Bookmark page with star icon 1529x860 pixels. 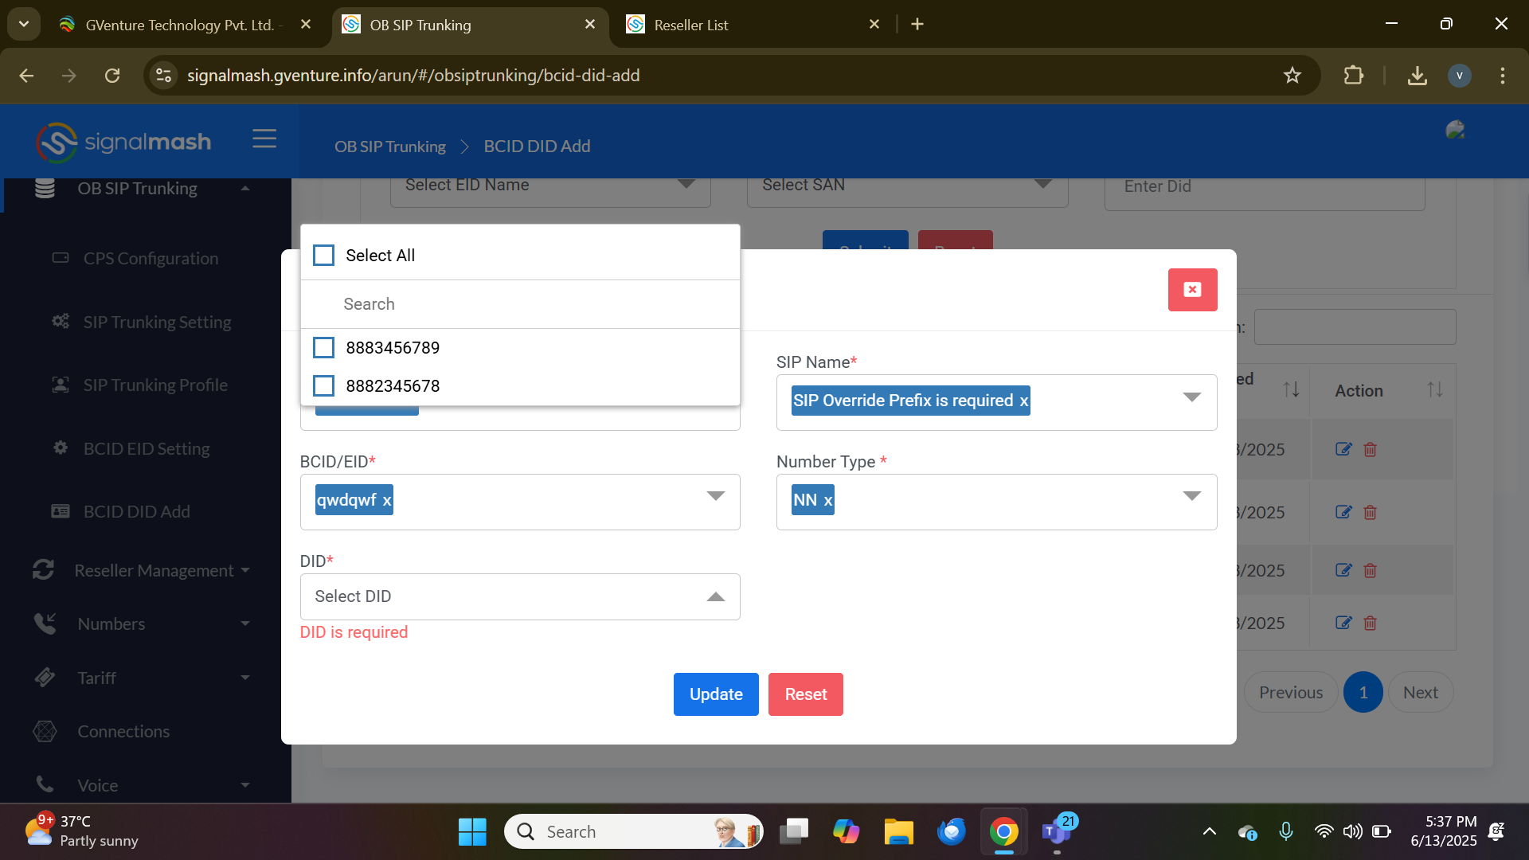tap(1292, 76)
